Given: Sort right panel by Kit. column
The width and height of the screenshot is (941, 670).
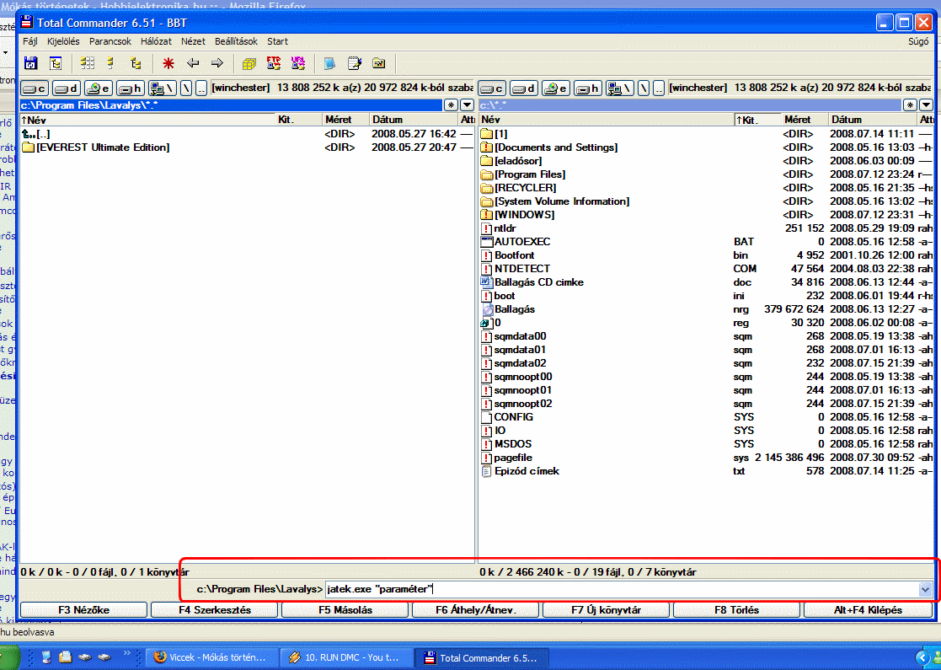Looking at the screenshot, I should (758, 120).
